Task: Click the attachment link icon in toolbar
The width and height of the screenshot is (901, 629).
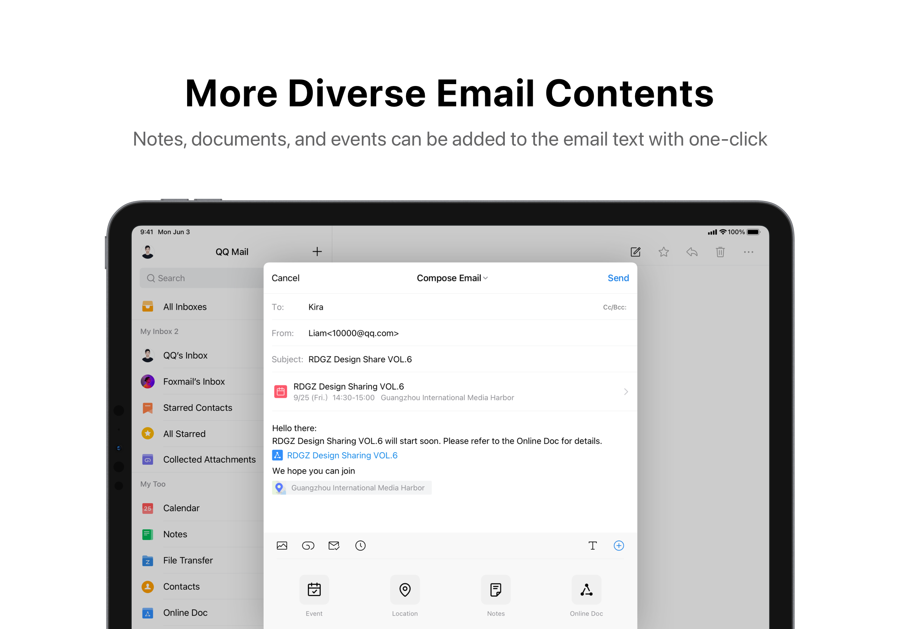Action: [x=308, y=546]
